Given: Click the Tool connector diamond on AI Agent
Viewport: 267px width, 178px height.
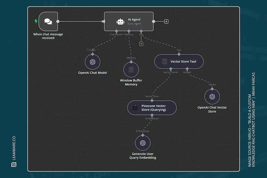Looking at the screenshot, I should 141,31.
